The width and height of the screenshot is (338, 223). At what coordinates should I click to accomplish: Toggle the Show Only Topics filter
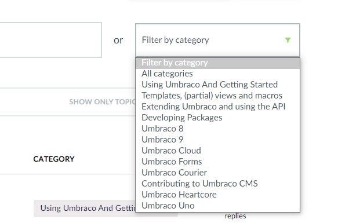(x=103, y=102)
